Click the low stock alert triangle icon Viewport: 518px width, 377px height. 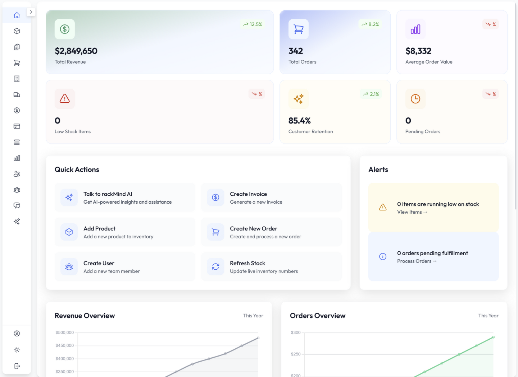(383, 207)
